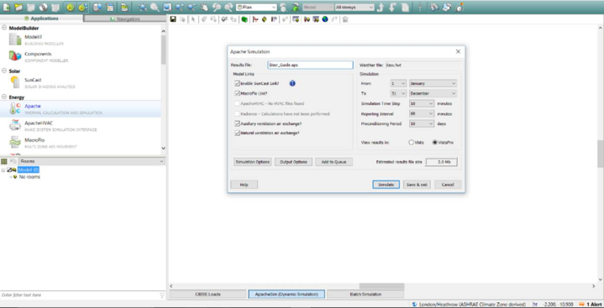Uncheck the MacroFlo Link checkbox
Viewport: 604px width, 308px height.
[237, 93]
